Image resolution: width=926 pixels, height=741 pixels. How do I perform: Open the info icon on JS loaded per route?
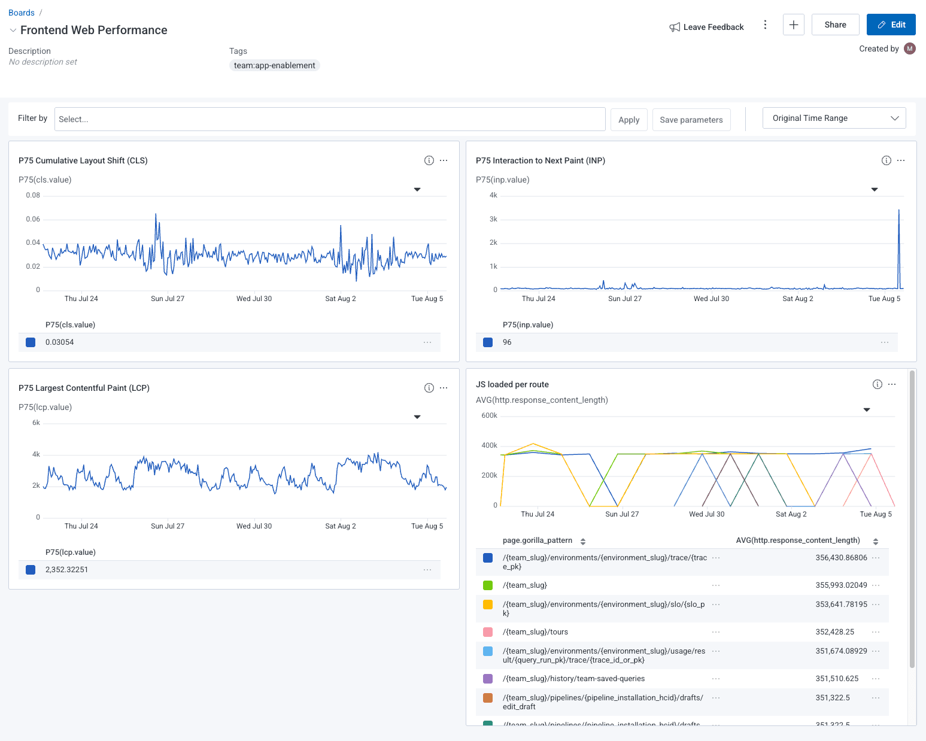[x=877, y=384]
